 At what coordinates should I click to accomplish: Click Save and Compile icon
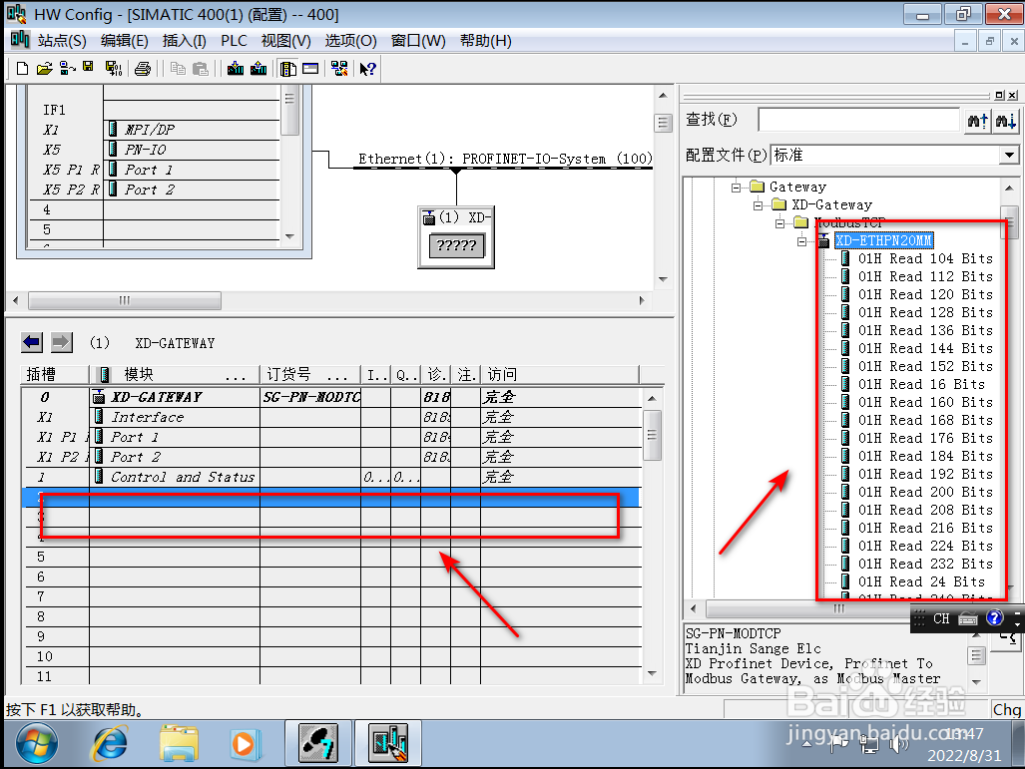[x=114, y=69]
